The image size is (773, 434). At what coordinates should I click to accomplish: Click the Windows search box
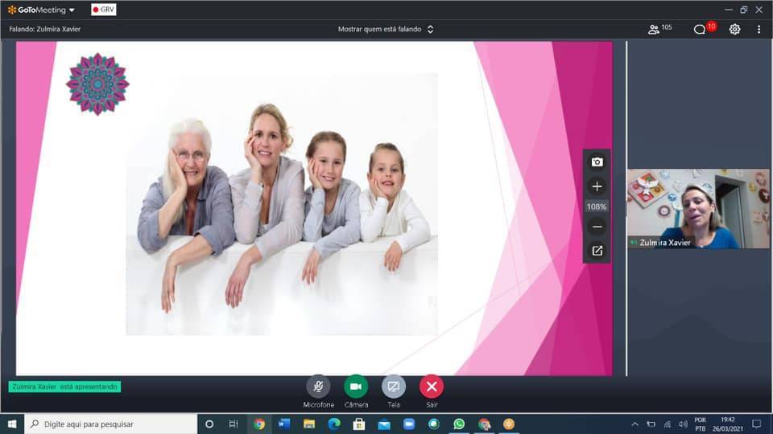[x=111, y=424]
